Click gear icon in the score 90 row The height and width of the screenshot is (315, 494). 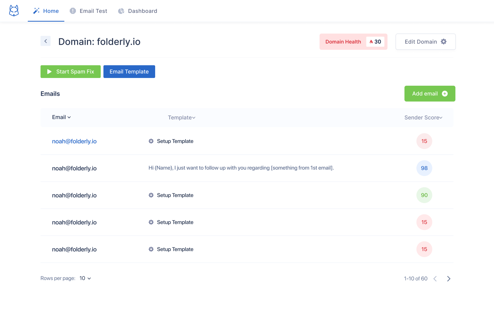pos(151,195)
